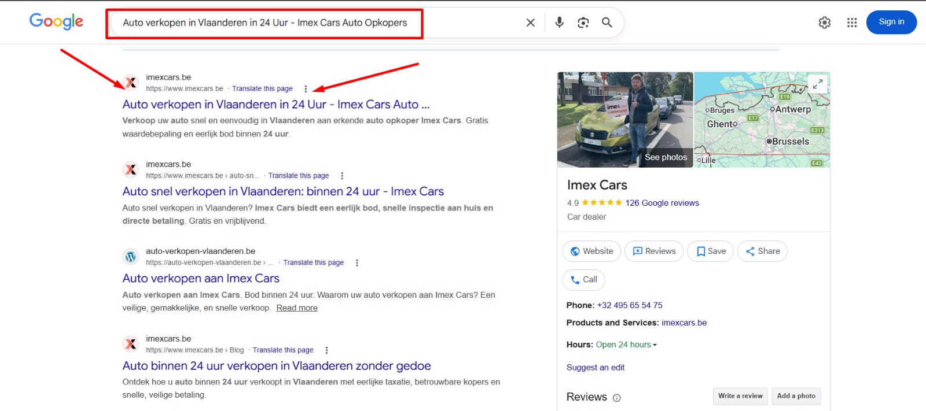This screenshot has width=926, height=411.
Task: Open Google Lens image search
Action: tap(583, 23)
